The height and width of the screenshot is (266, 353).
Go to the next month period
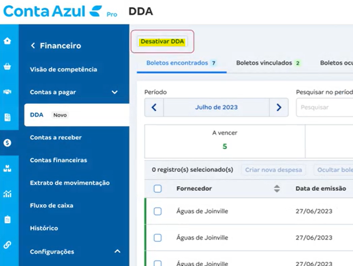click(x=279, y=107)
